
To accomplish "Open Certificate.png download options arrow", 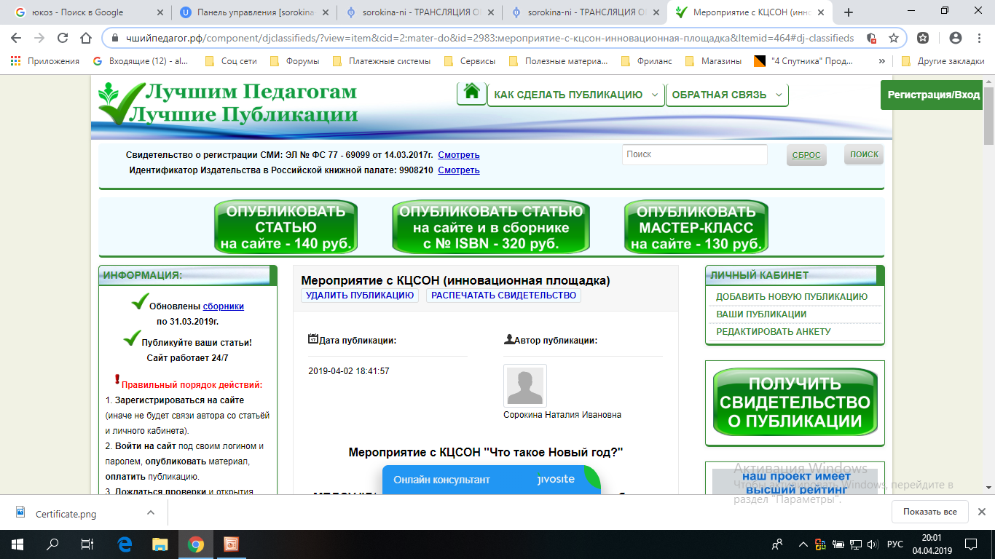I will (x=151, y=512).
